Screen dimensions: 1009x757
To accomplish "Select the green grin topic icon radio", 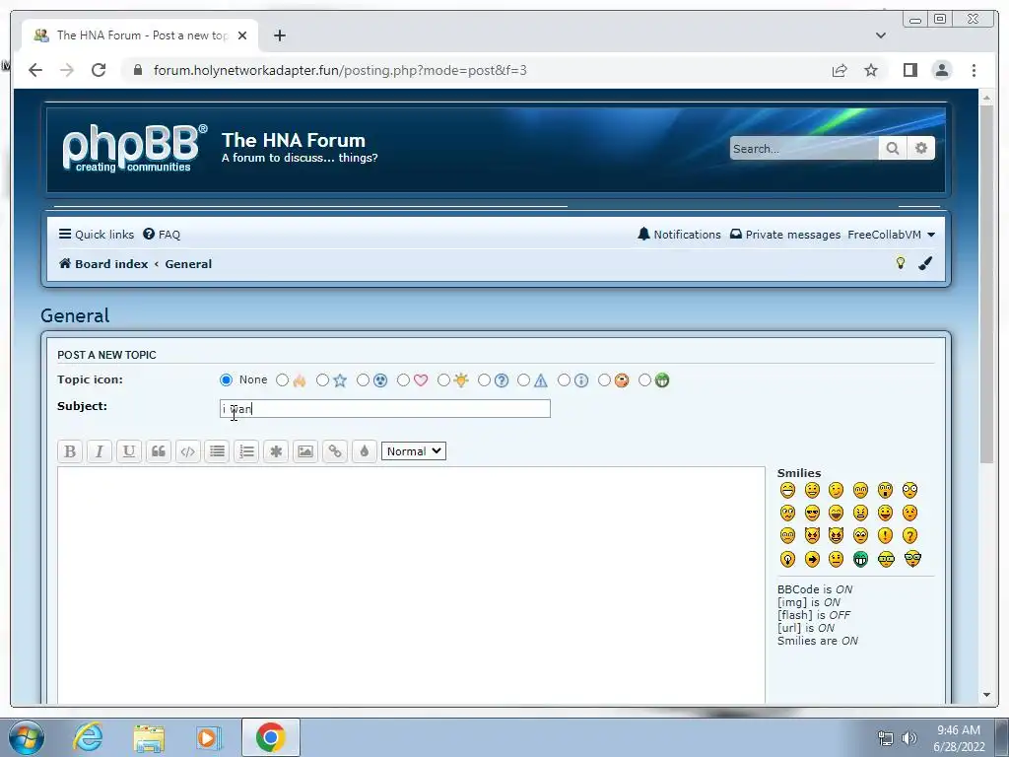I will tap(644, 380).
